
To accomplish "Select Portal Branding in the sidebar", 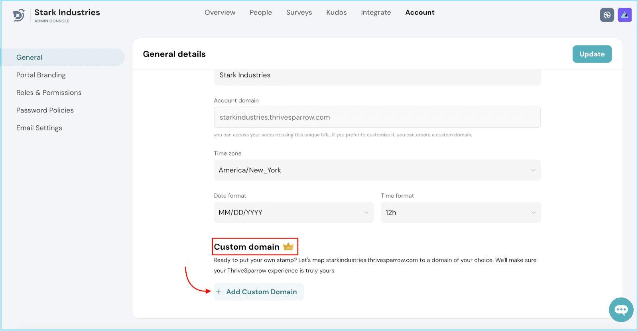I will point(41,75).
